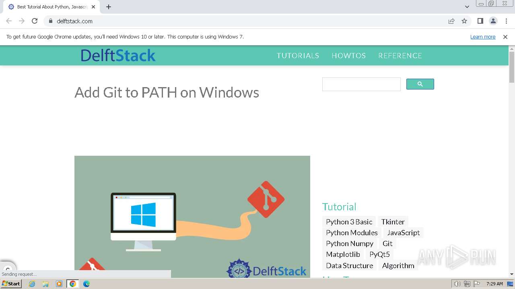Dismiss the Chrome update notification bar
Screen dimensions: 515x289
(505, 37)
